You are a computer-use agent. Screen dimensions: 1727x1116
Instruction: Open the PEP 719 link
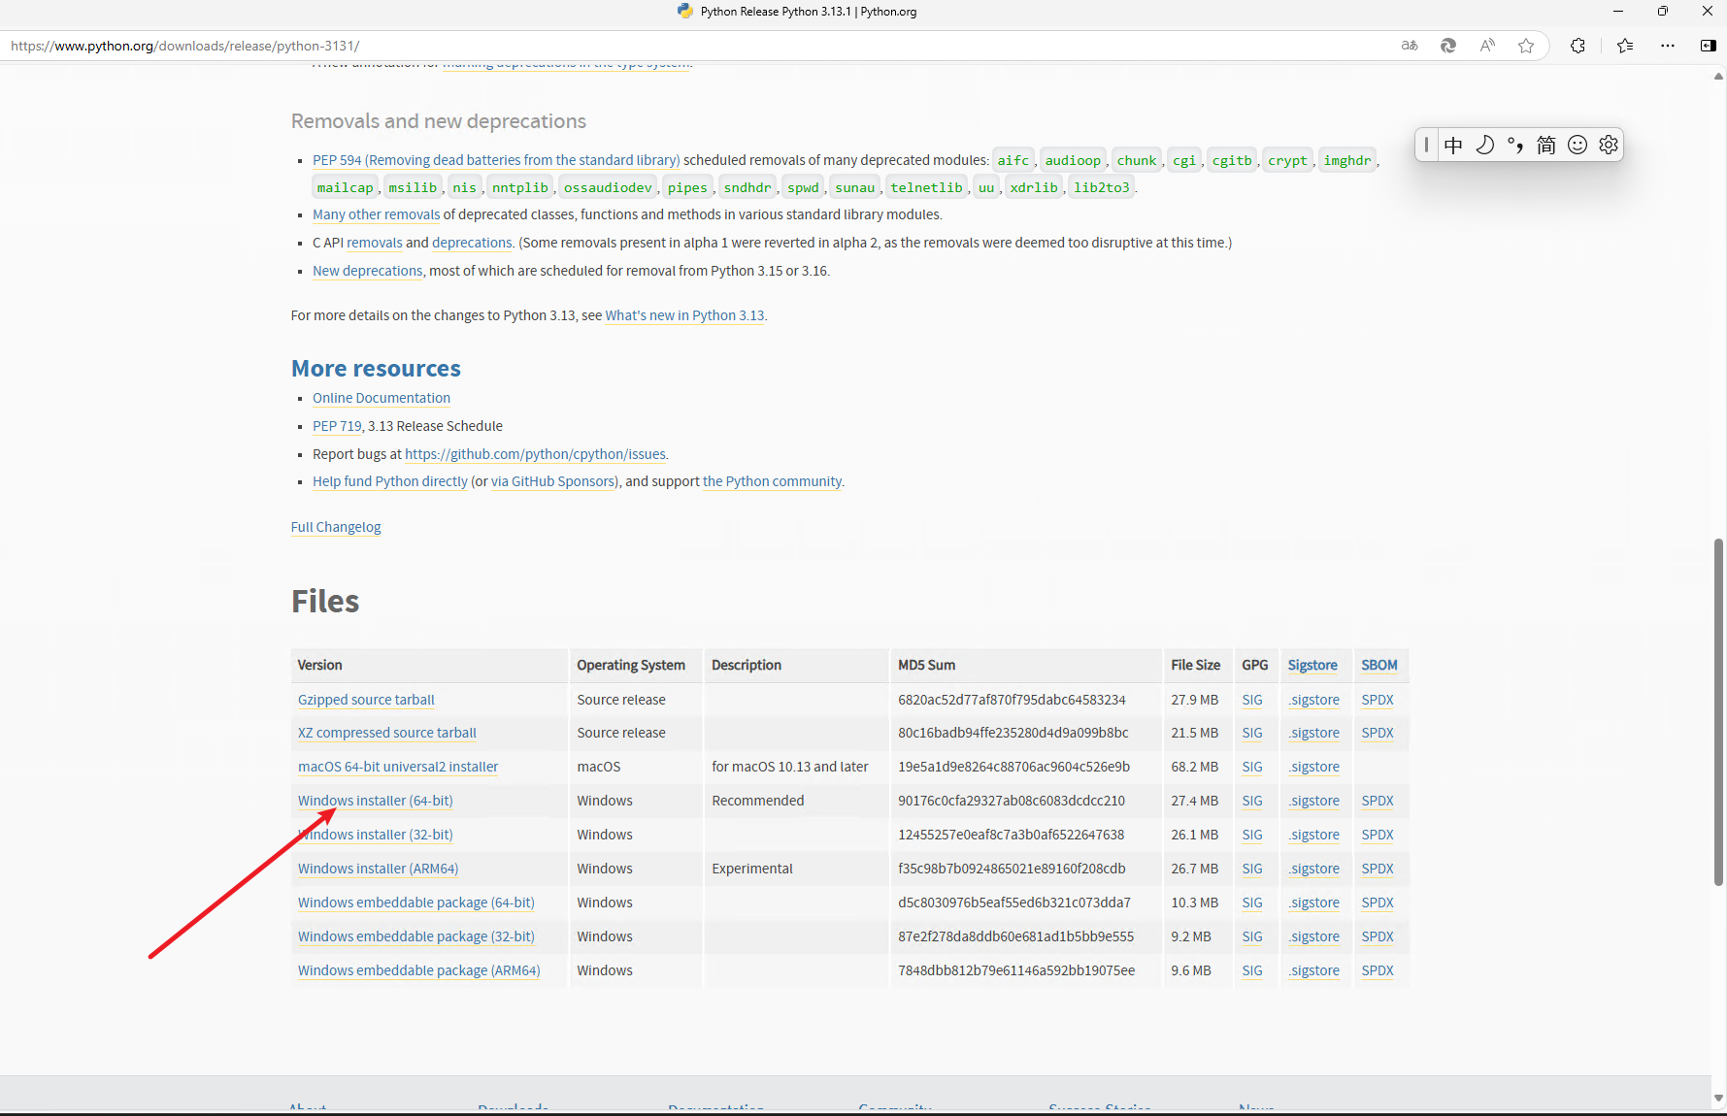[x=337, y=426]
